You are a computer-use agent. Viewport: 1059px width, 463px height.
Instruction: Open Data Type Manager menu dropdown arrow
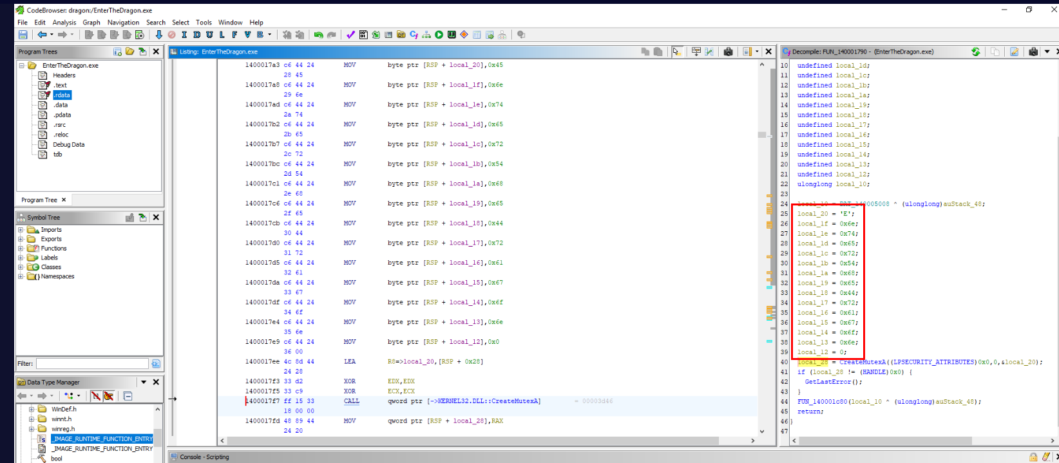click(144, 382)
